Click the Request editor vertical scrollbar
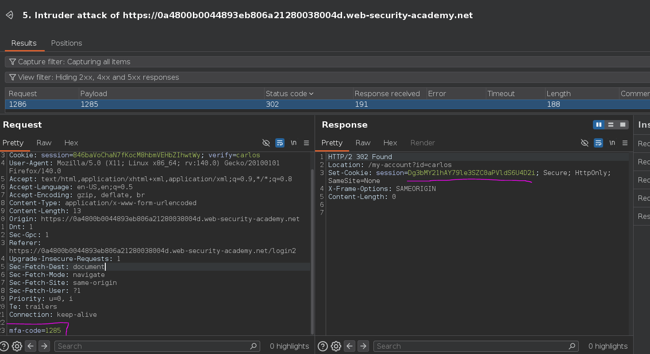The width and height of the screenshot is (650, 354). (312, 251)
